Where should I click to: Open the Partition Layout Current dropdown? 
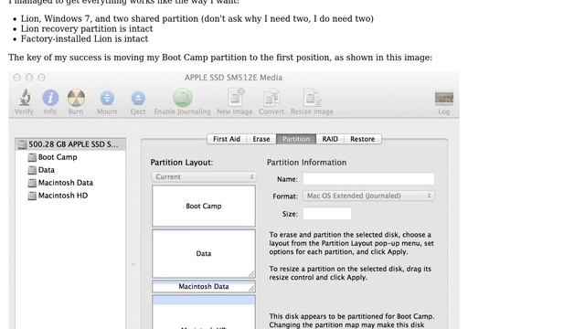(204, 176)
